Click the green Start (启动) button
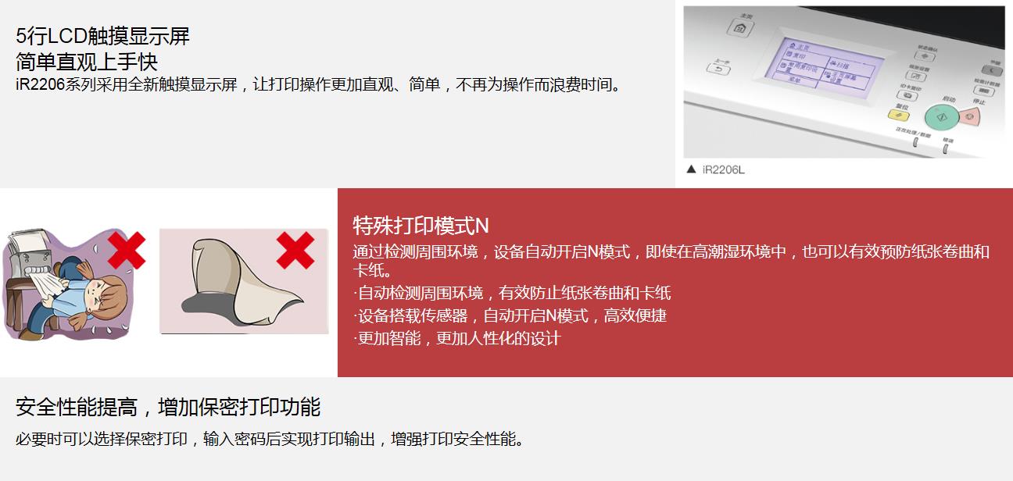 pyautogui.click(x=941, y=116)
